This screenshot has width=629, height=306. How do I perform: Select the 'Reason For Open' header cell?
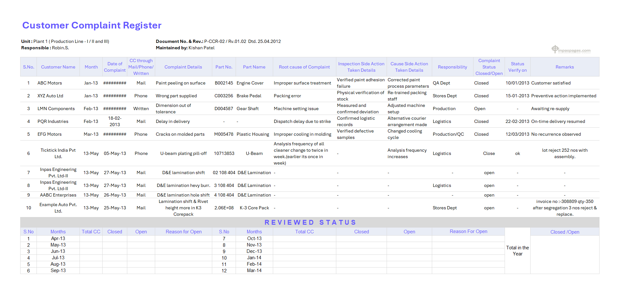[x=468, y=231]
